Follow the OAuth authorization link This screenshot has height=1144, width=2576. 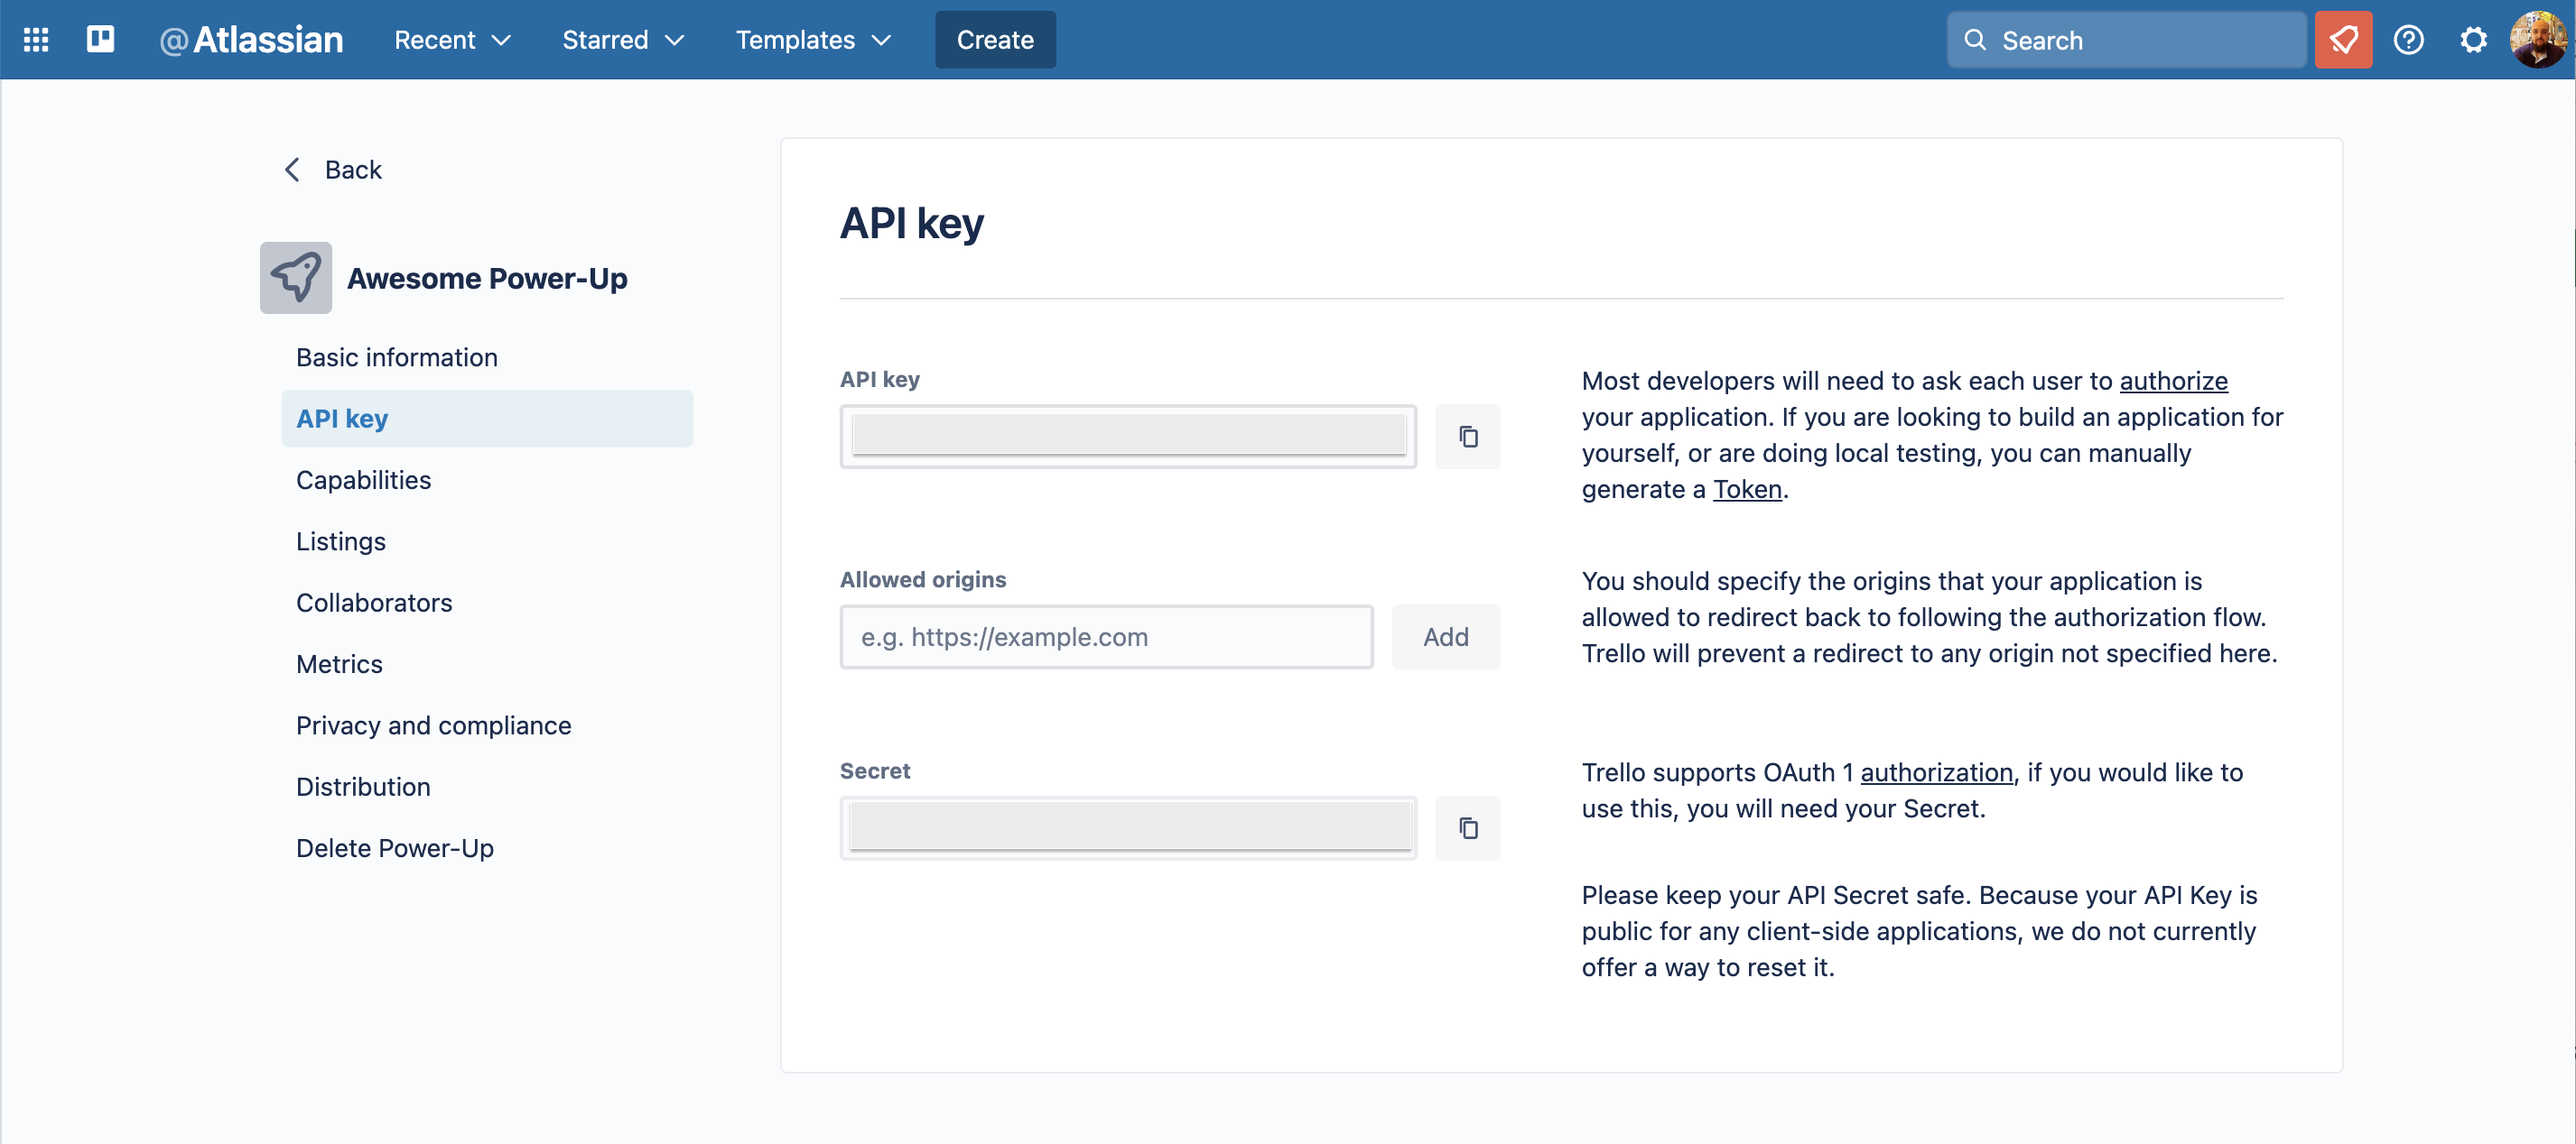[1936, 773]
